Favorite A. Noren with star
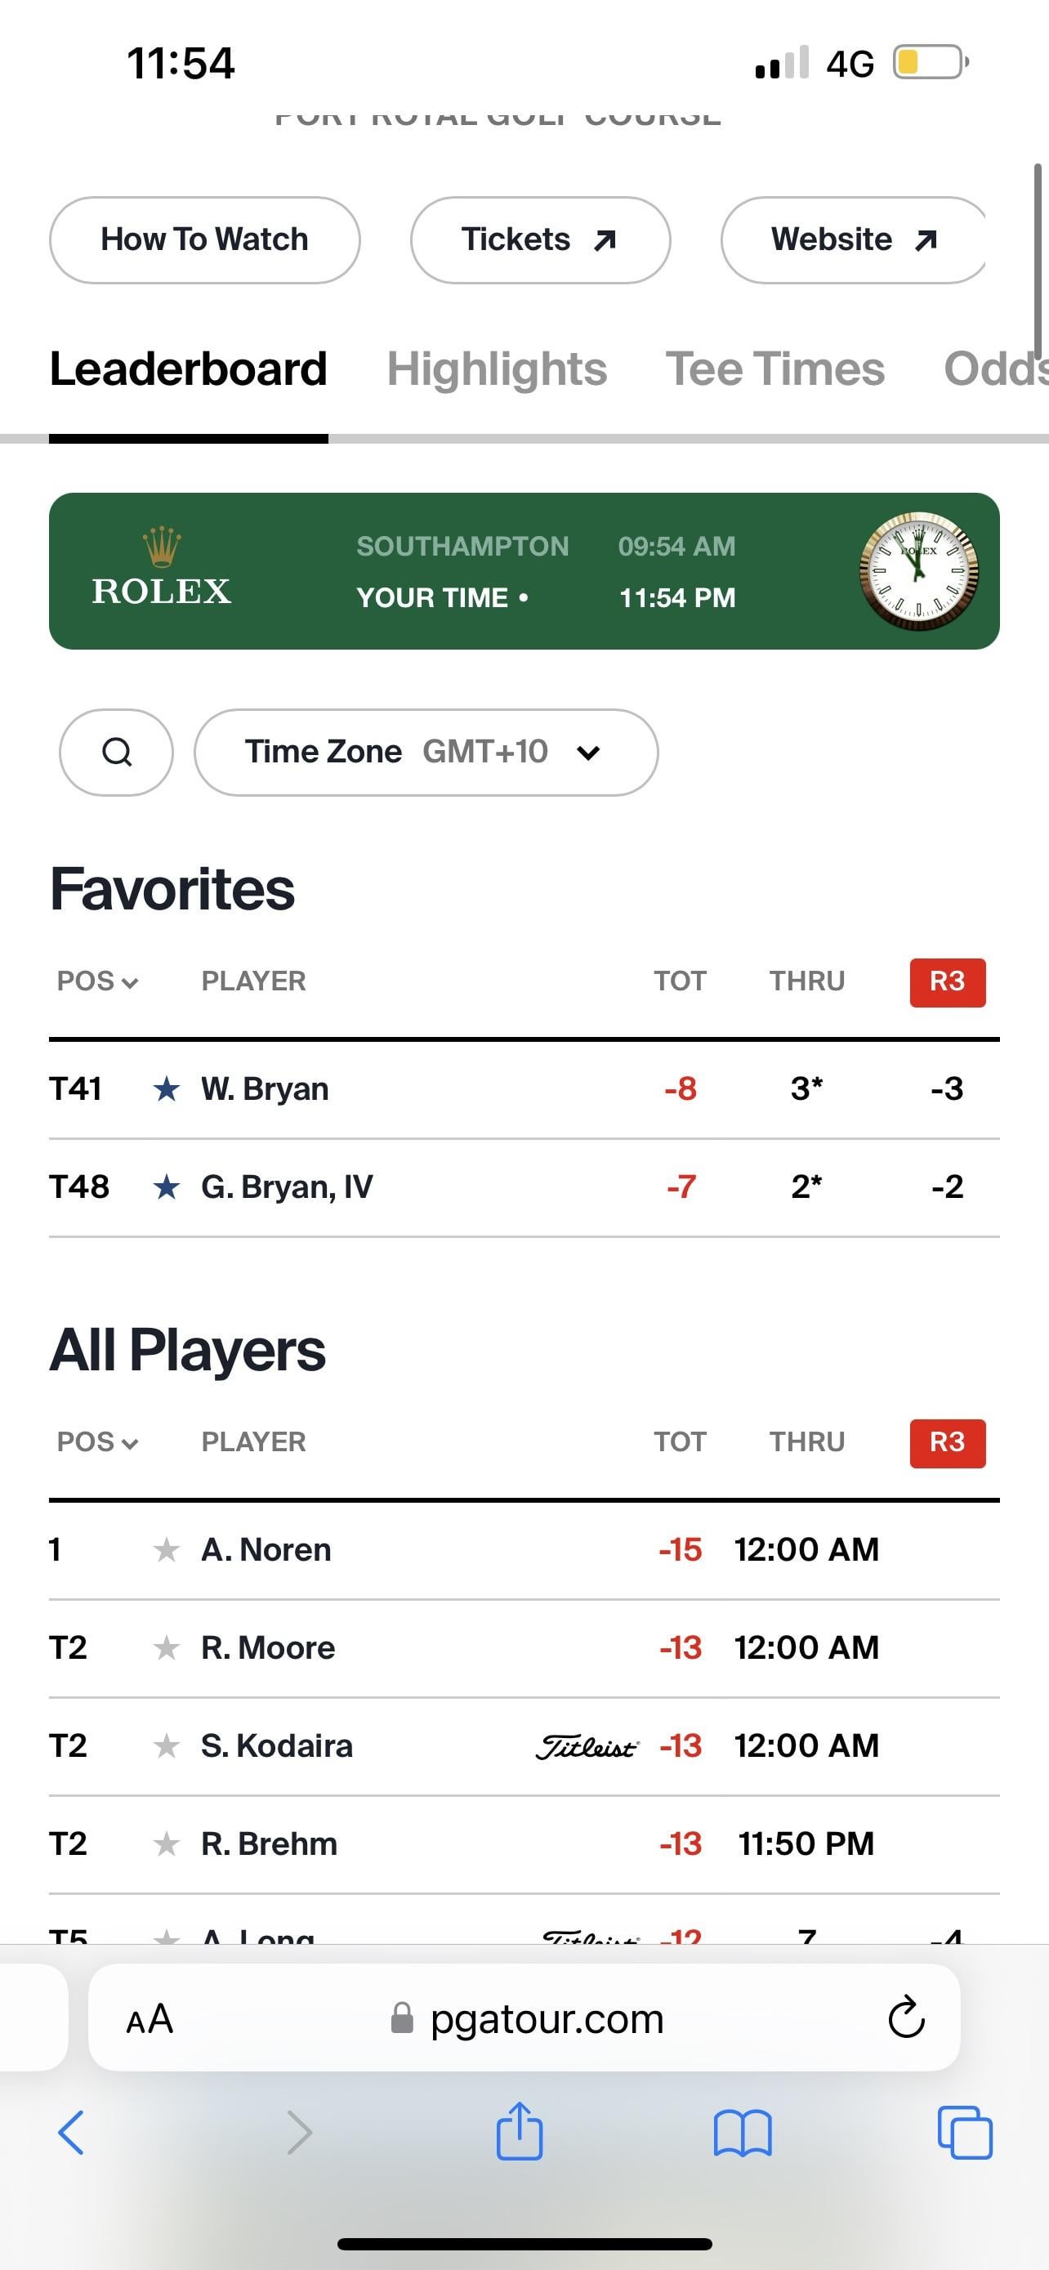1049x2270 pixels. [167, 1549]
